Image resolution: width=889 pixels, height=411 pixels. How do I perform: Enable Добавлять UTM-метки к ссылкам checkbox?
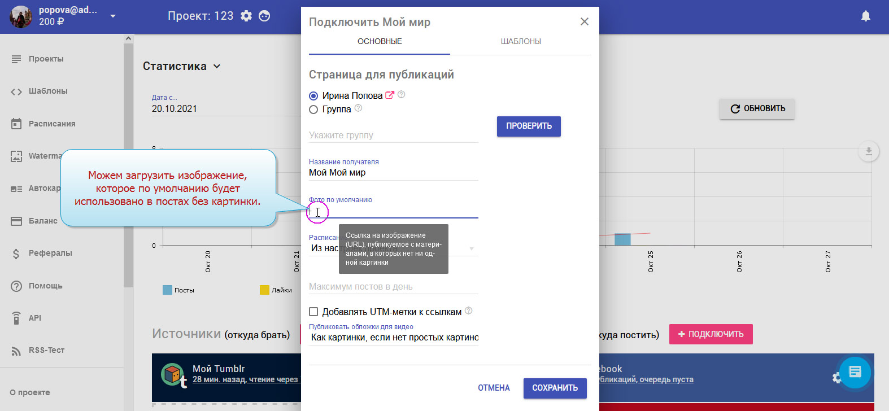313,312
